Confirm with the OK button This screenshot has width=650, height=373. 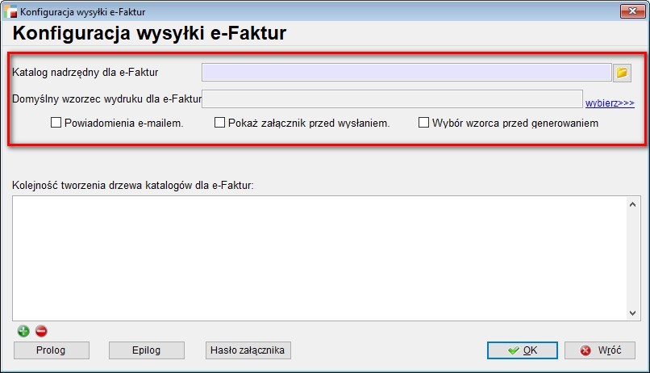coord(523,350)
